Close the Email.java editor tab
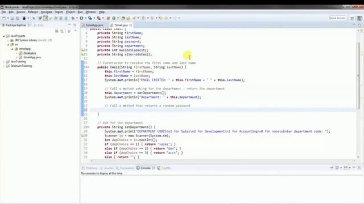 [x=131, y=25]
